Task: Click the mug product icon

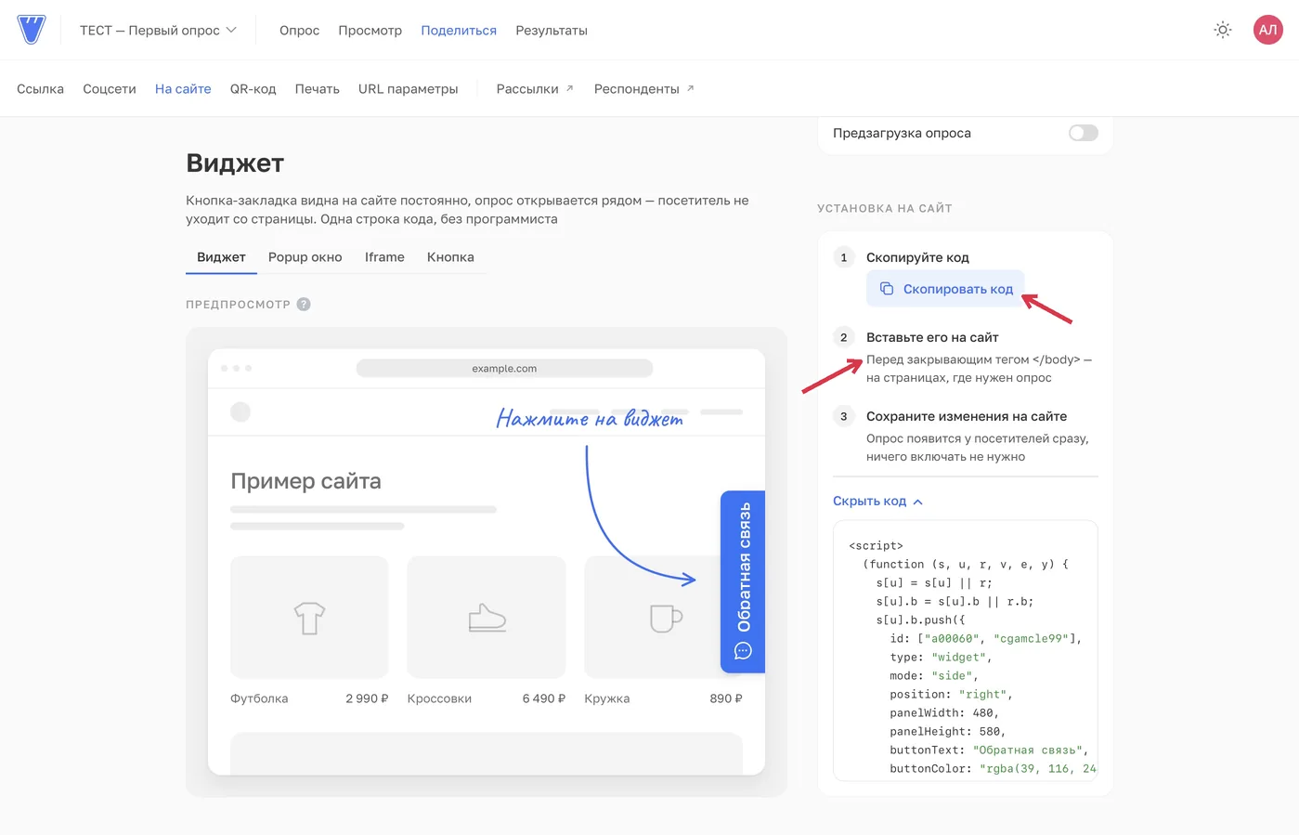Action: click(665, 618)
